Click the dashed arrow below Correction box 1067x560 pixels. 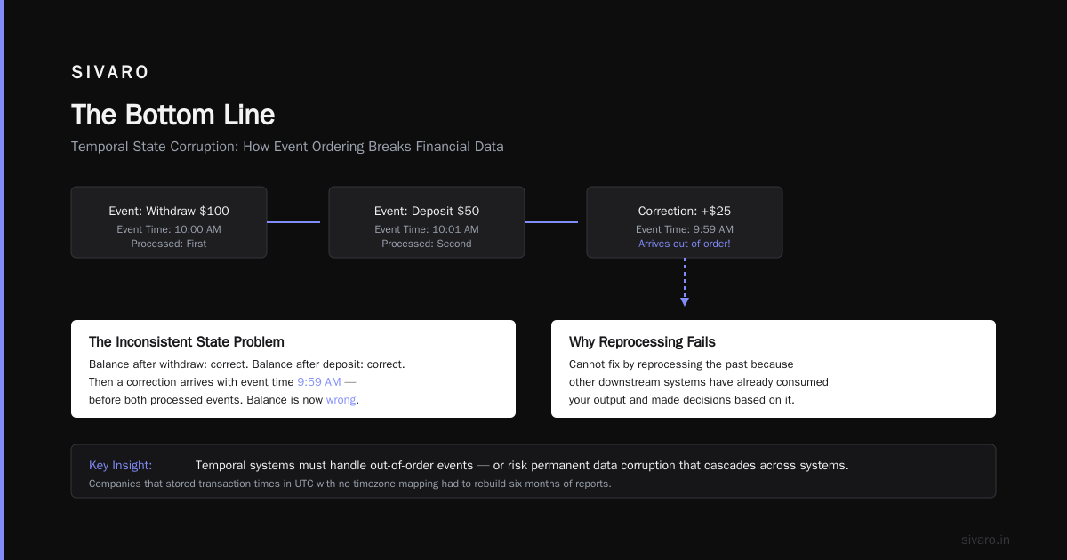point(685,283)
